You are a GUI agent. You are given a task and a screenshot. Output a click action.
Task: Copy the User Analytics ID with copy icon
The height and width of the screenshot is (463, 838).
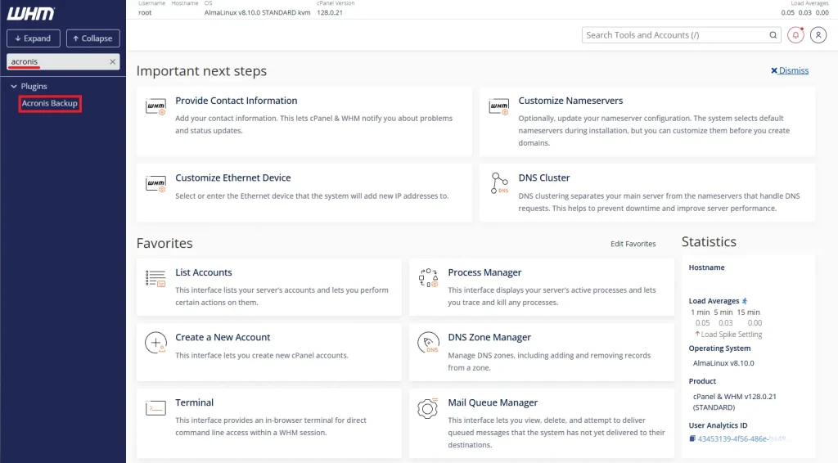click(692, 439)
